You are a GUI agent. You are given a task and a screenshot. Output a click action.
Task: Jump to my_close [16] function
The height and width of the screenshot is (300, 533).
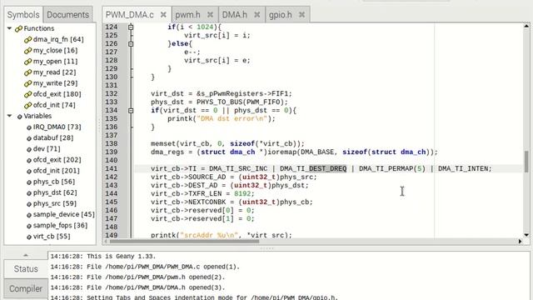point(55,50)
